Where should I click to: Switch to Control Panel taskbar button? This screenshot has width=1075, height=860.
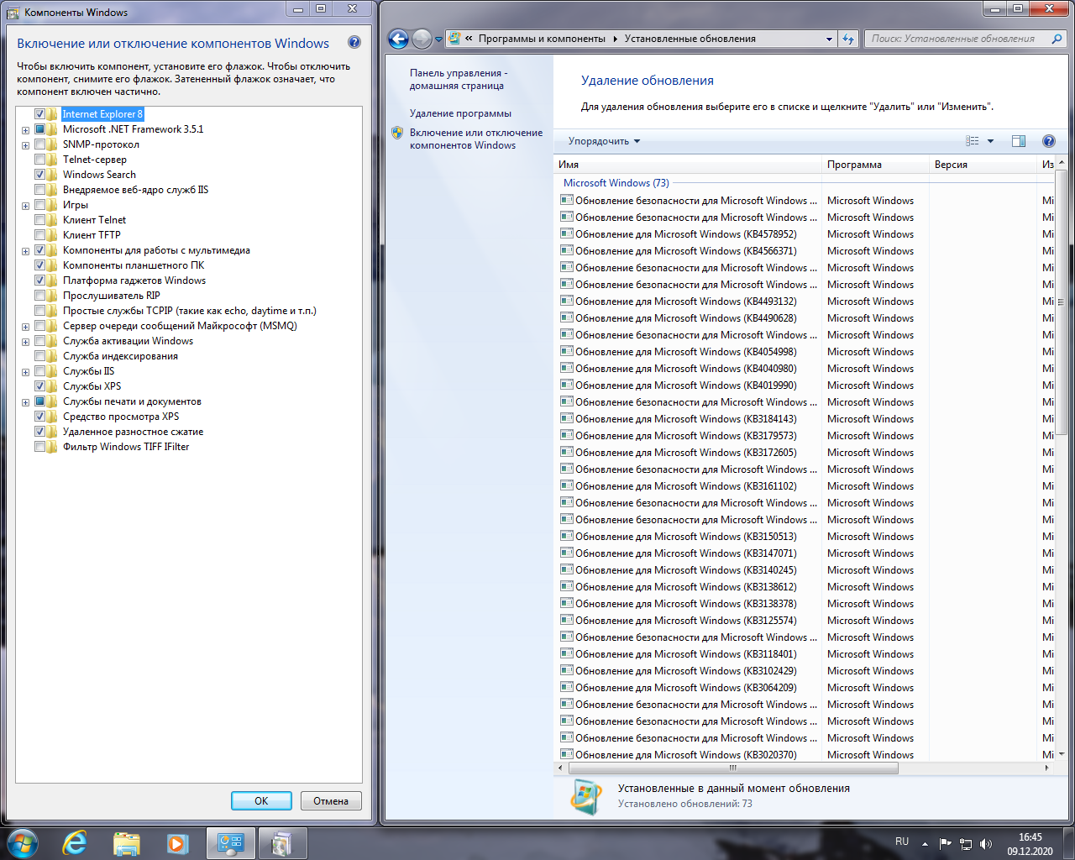pyautogui.click(x=231, y=843)
